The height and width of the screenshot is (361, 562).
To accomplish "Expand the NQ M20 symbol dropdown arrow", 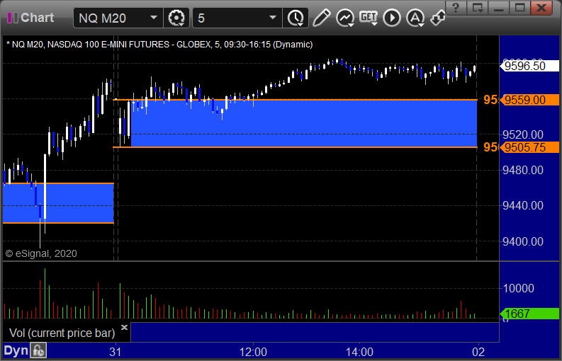I will 154,18.
